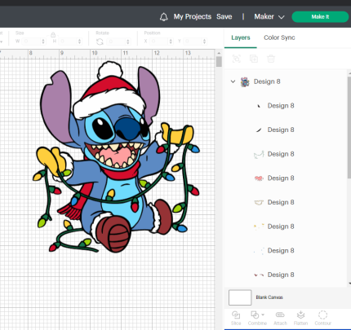
Task: Open the notifications bell icon
Action: [x=164, y=17]
